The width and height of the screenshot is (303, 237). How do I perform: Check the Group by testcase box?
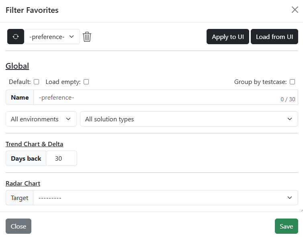click(x=292, y=82)
